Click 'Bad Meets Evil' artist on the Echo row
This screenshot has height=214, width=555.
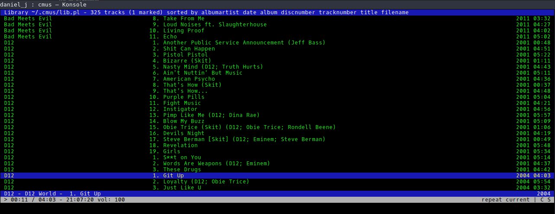[28, 37]
